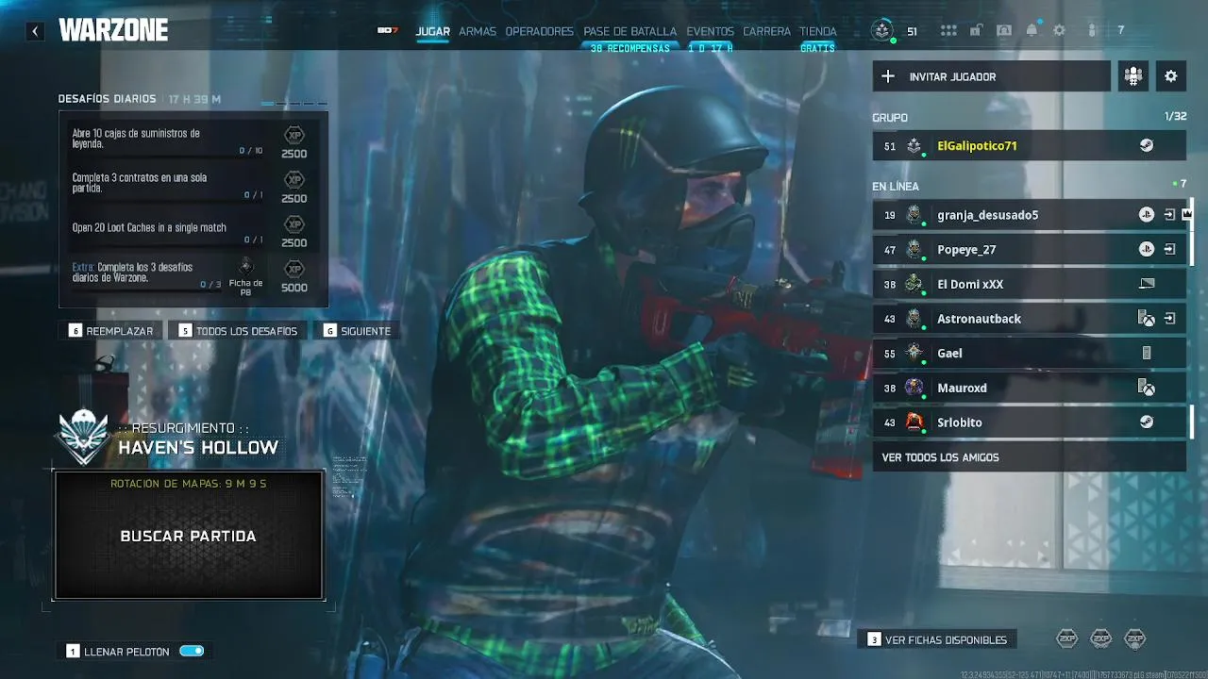Click the plus icon on Invitar Jugador
Image resolution: width=1208 pixels, height=679 pixels.
coord(887,76)
